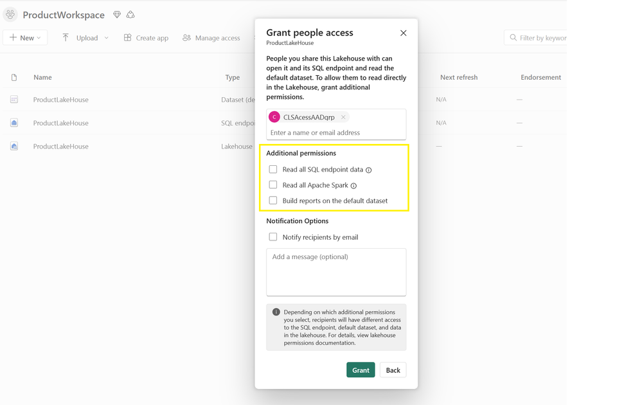
Task: Open Manage access from the toolbar
Action: coord(211,38)
